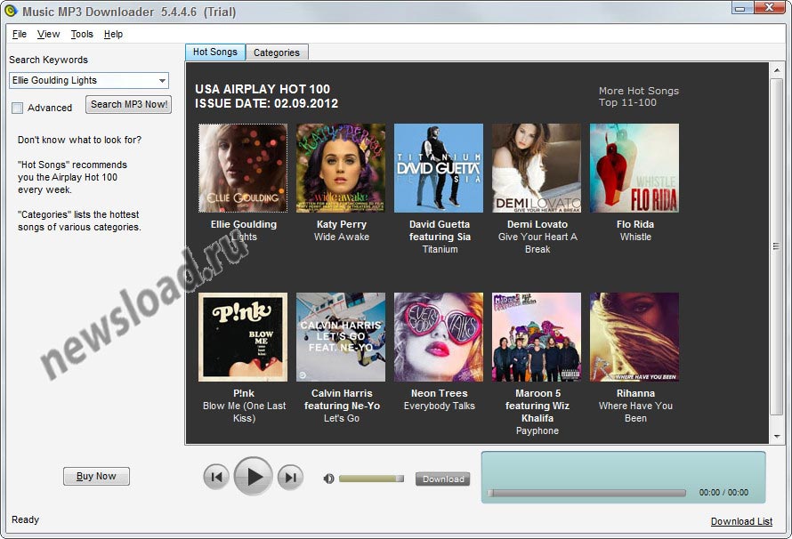This screenshot has height=539, width=792.
Task: Click the app logo in title bar
Action: (x=11, y=11)
